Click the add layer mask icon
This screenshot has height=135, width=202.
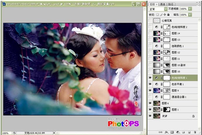(172, 132)
